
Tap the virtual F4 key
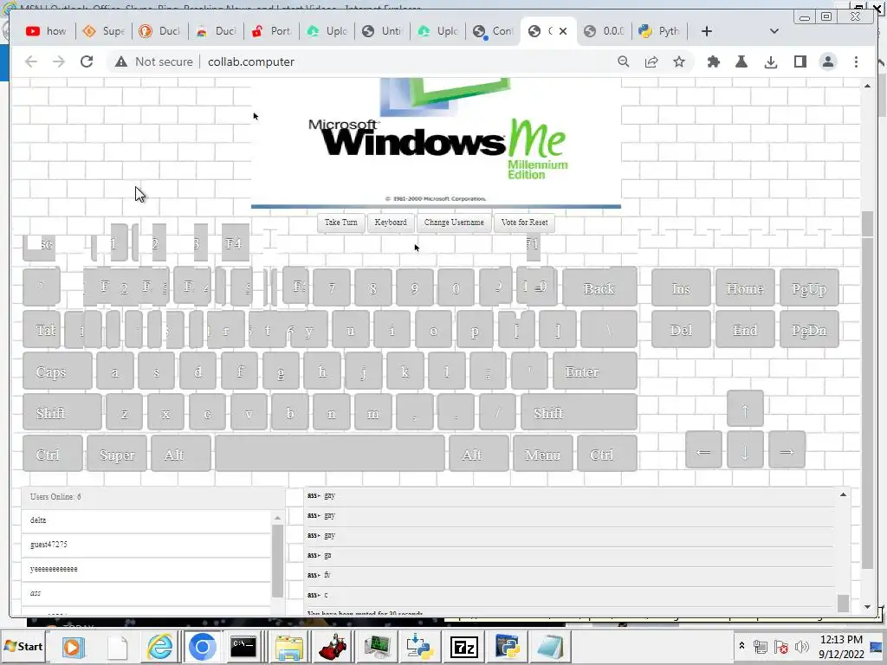235,243
